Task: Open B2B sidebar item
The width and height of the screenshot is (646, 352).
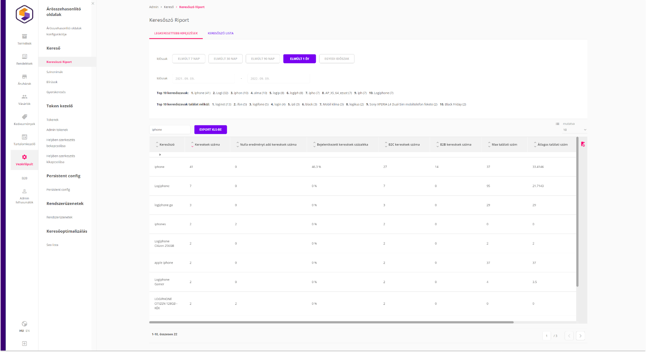Action: (x=24, y=178)
